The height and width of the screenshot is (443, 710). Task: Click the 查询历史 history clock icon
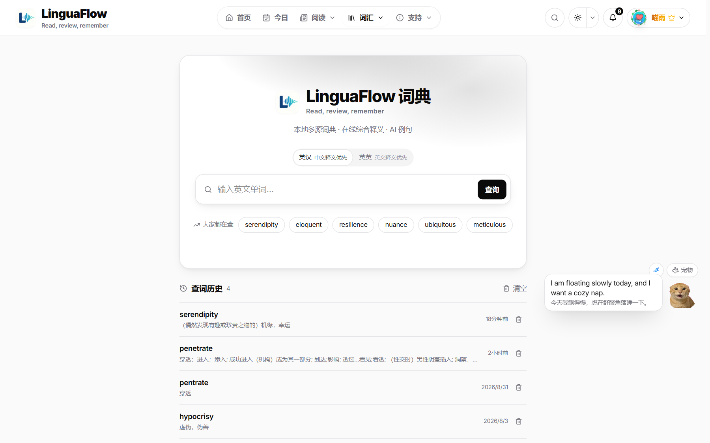click(x=183, y=288)
